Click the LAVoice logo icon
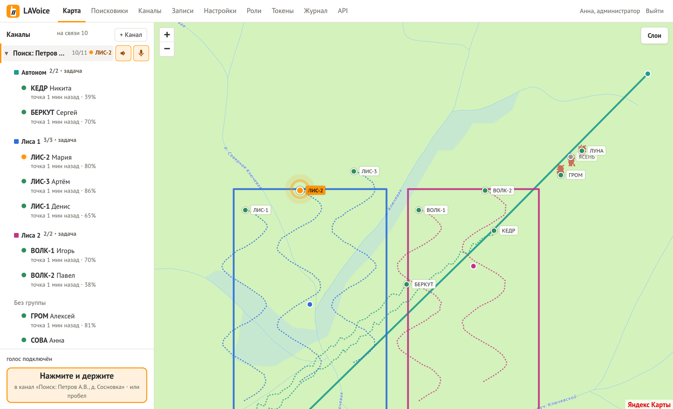This screenshot has height=409, width=673. point(13,11)
